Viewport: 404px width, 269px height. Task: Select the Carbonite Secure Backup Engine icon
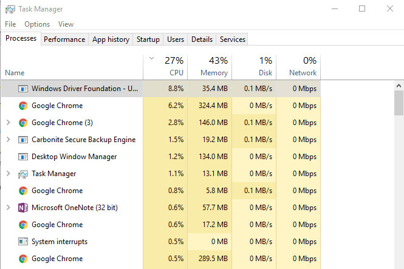[23, 140]
